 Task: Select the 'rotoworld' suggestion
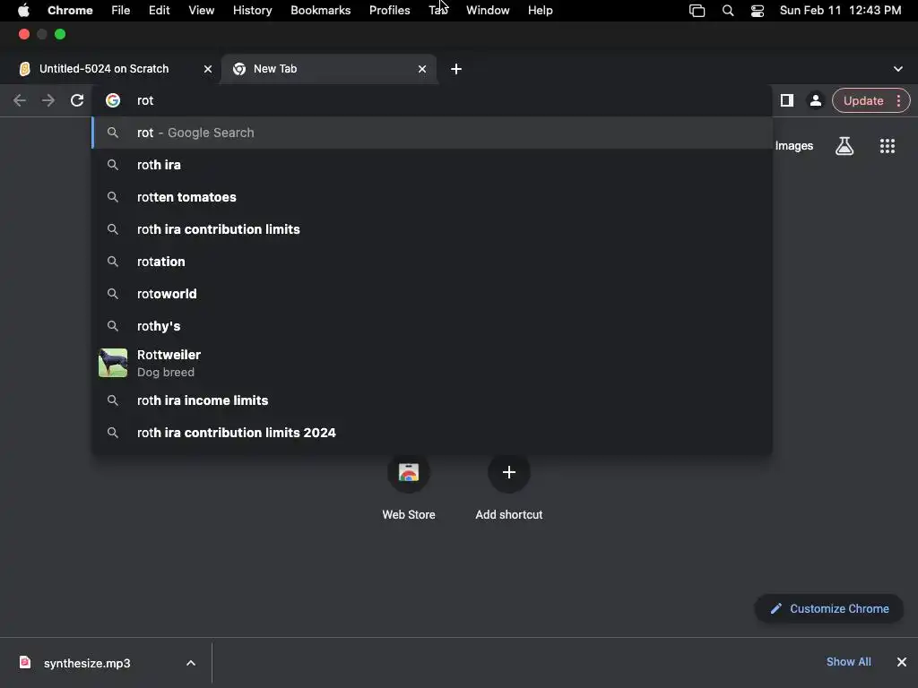[x=432, y=294]
